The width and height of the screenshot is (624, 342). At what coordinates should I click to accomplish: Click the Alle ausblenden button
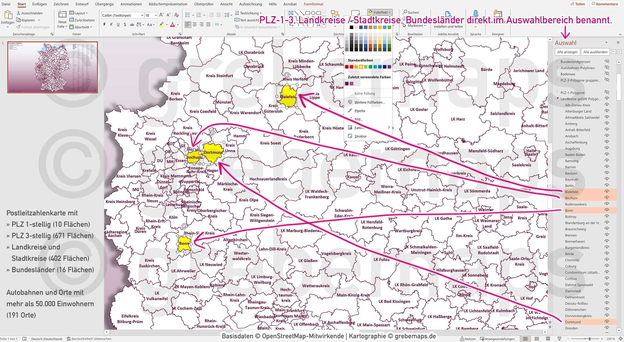coord(595,52)
